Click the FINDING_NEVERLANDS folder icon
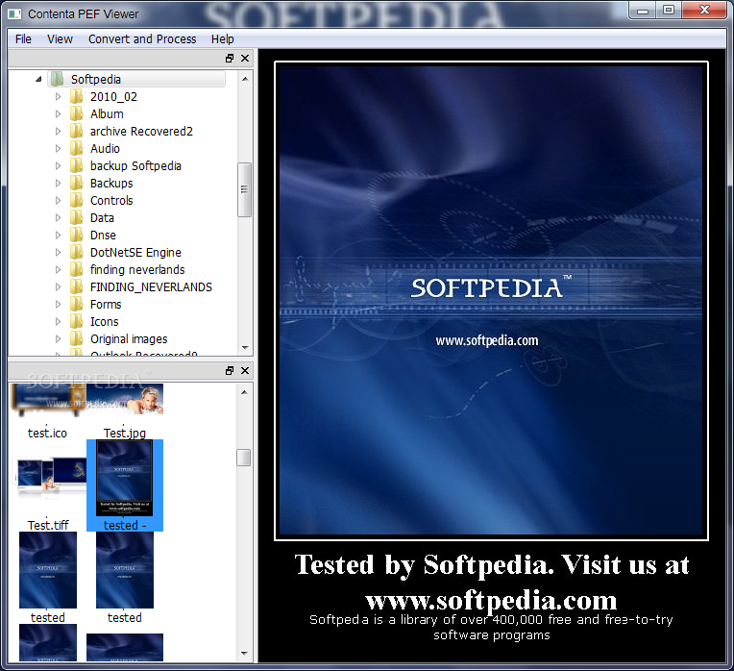This screenshot has width=734, height=671. [x=76, y=287]
